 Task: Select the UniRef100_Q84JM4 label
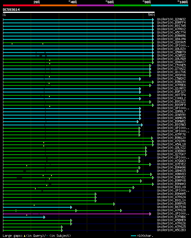(171, 39)
